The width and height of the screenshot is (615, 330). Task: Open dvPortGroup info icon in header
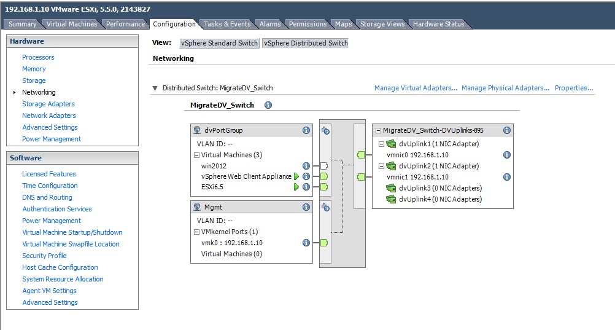[x=306, y=130]
